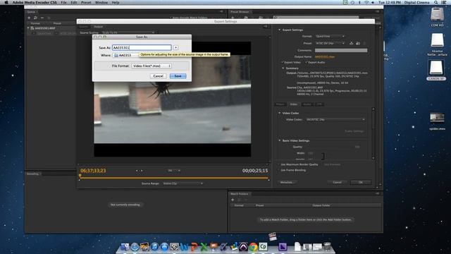Enable Use Frame Blending checkbox

coord(279,170)
